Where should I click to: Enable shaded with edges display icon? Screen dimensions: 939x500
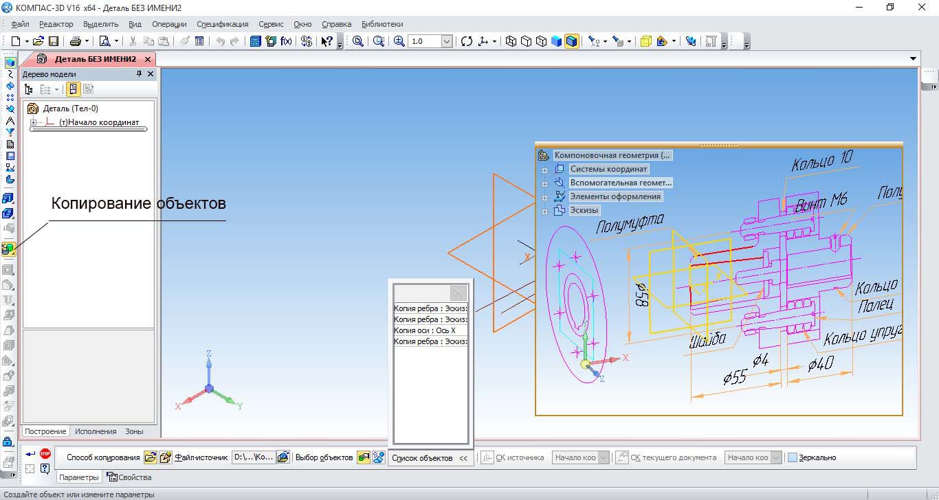pyautogui.click(x=572, y=41)
